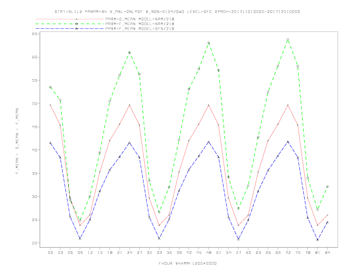Click x-axis tick label 57

tap(238, 253)
